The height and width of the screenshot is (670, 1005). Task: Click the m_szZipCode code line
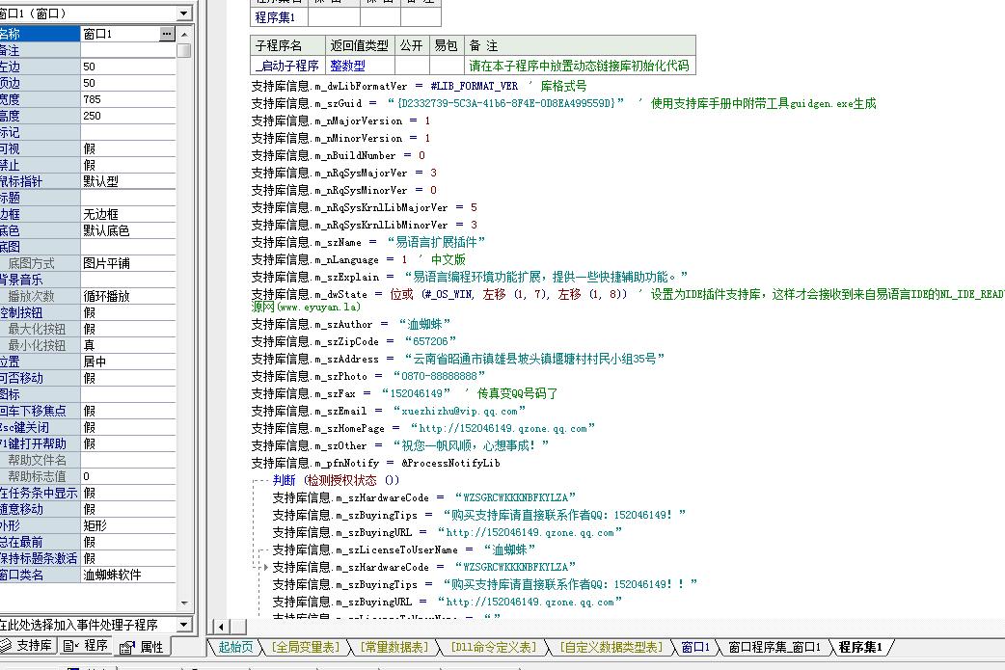(x=354, y=341)
